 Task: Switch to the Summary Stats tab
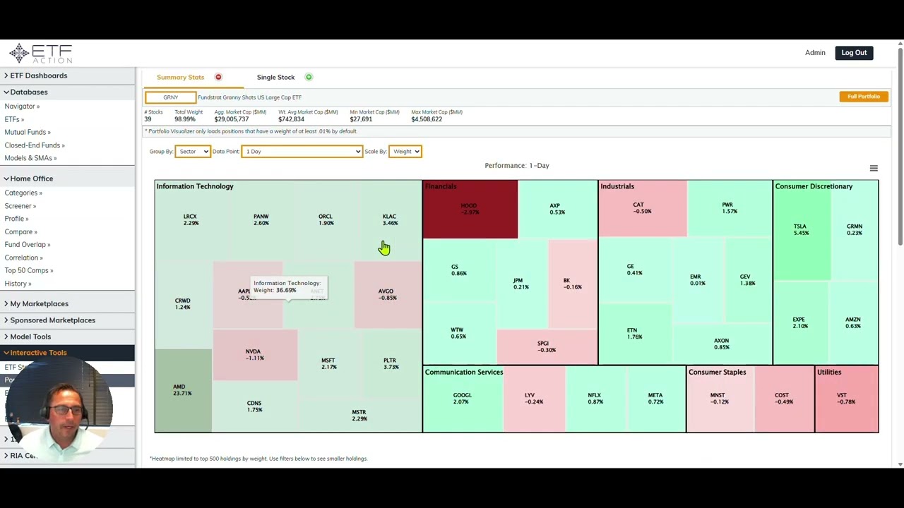click(x=180, y=77)
